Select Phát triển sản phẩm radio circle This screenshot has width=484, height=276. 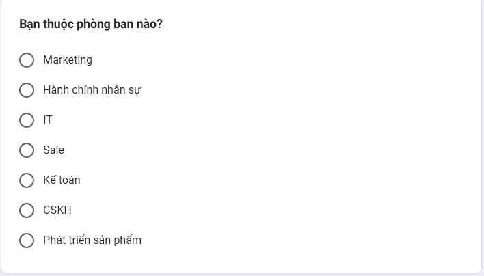pyautogui.click(x=27, y=240)
